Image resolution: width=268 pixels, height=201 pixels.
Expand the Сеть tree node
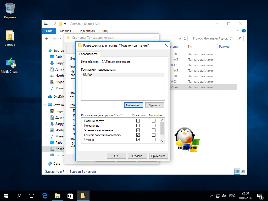point(44,164)
